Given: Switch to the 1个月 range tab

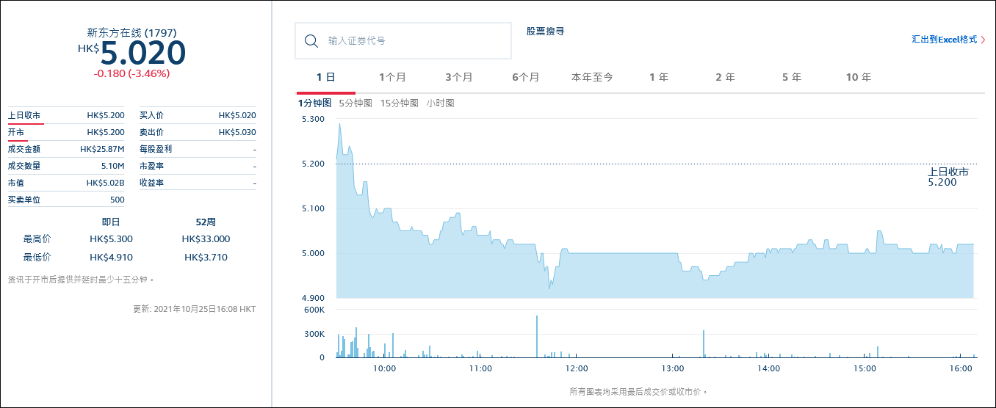Looking at the screenshot, I should (x=392, y=77).
